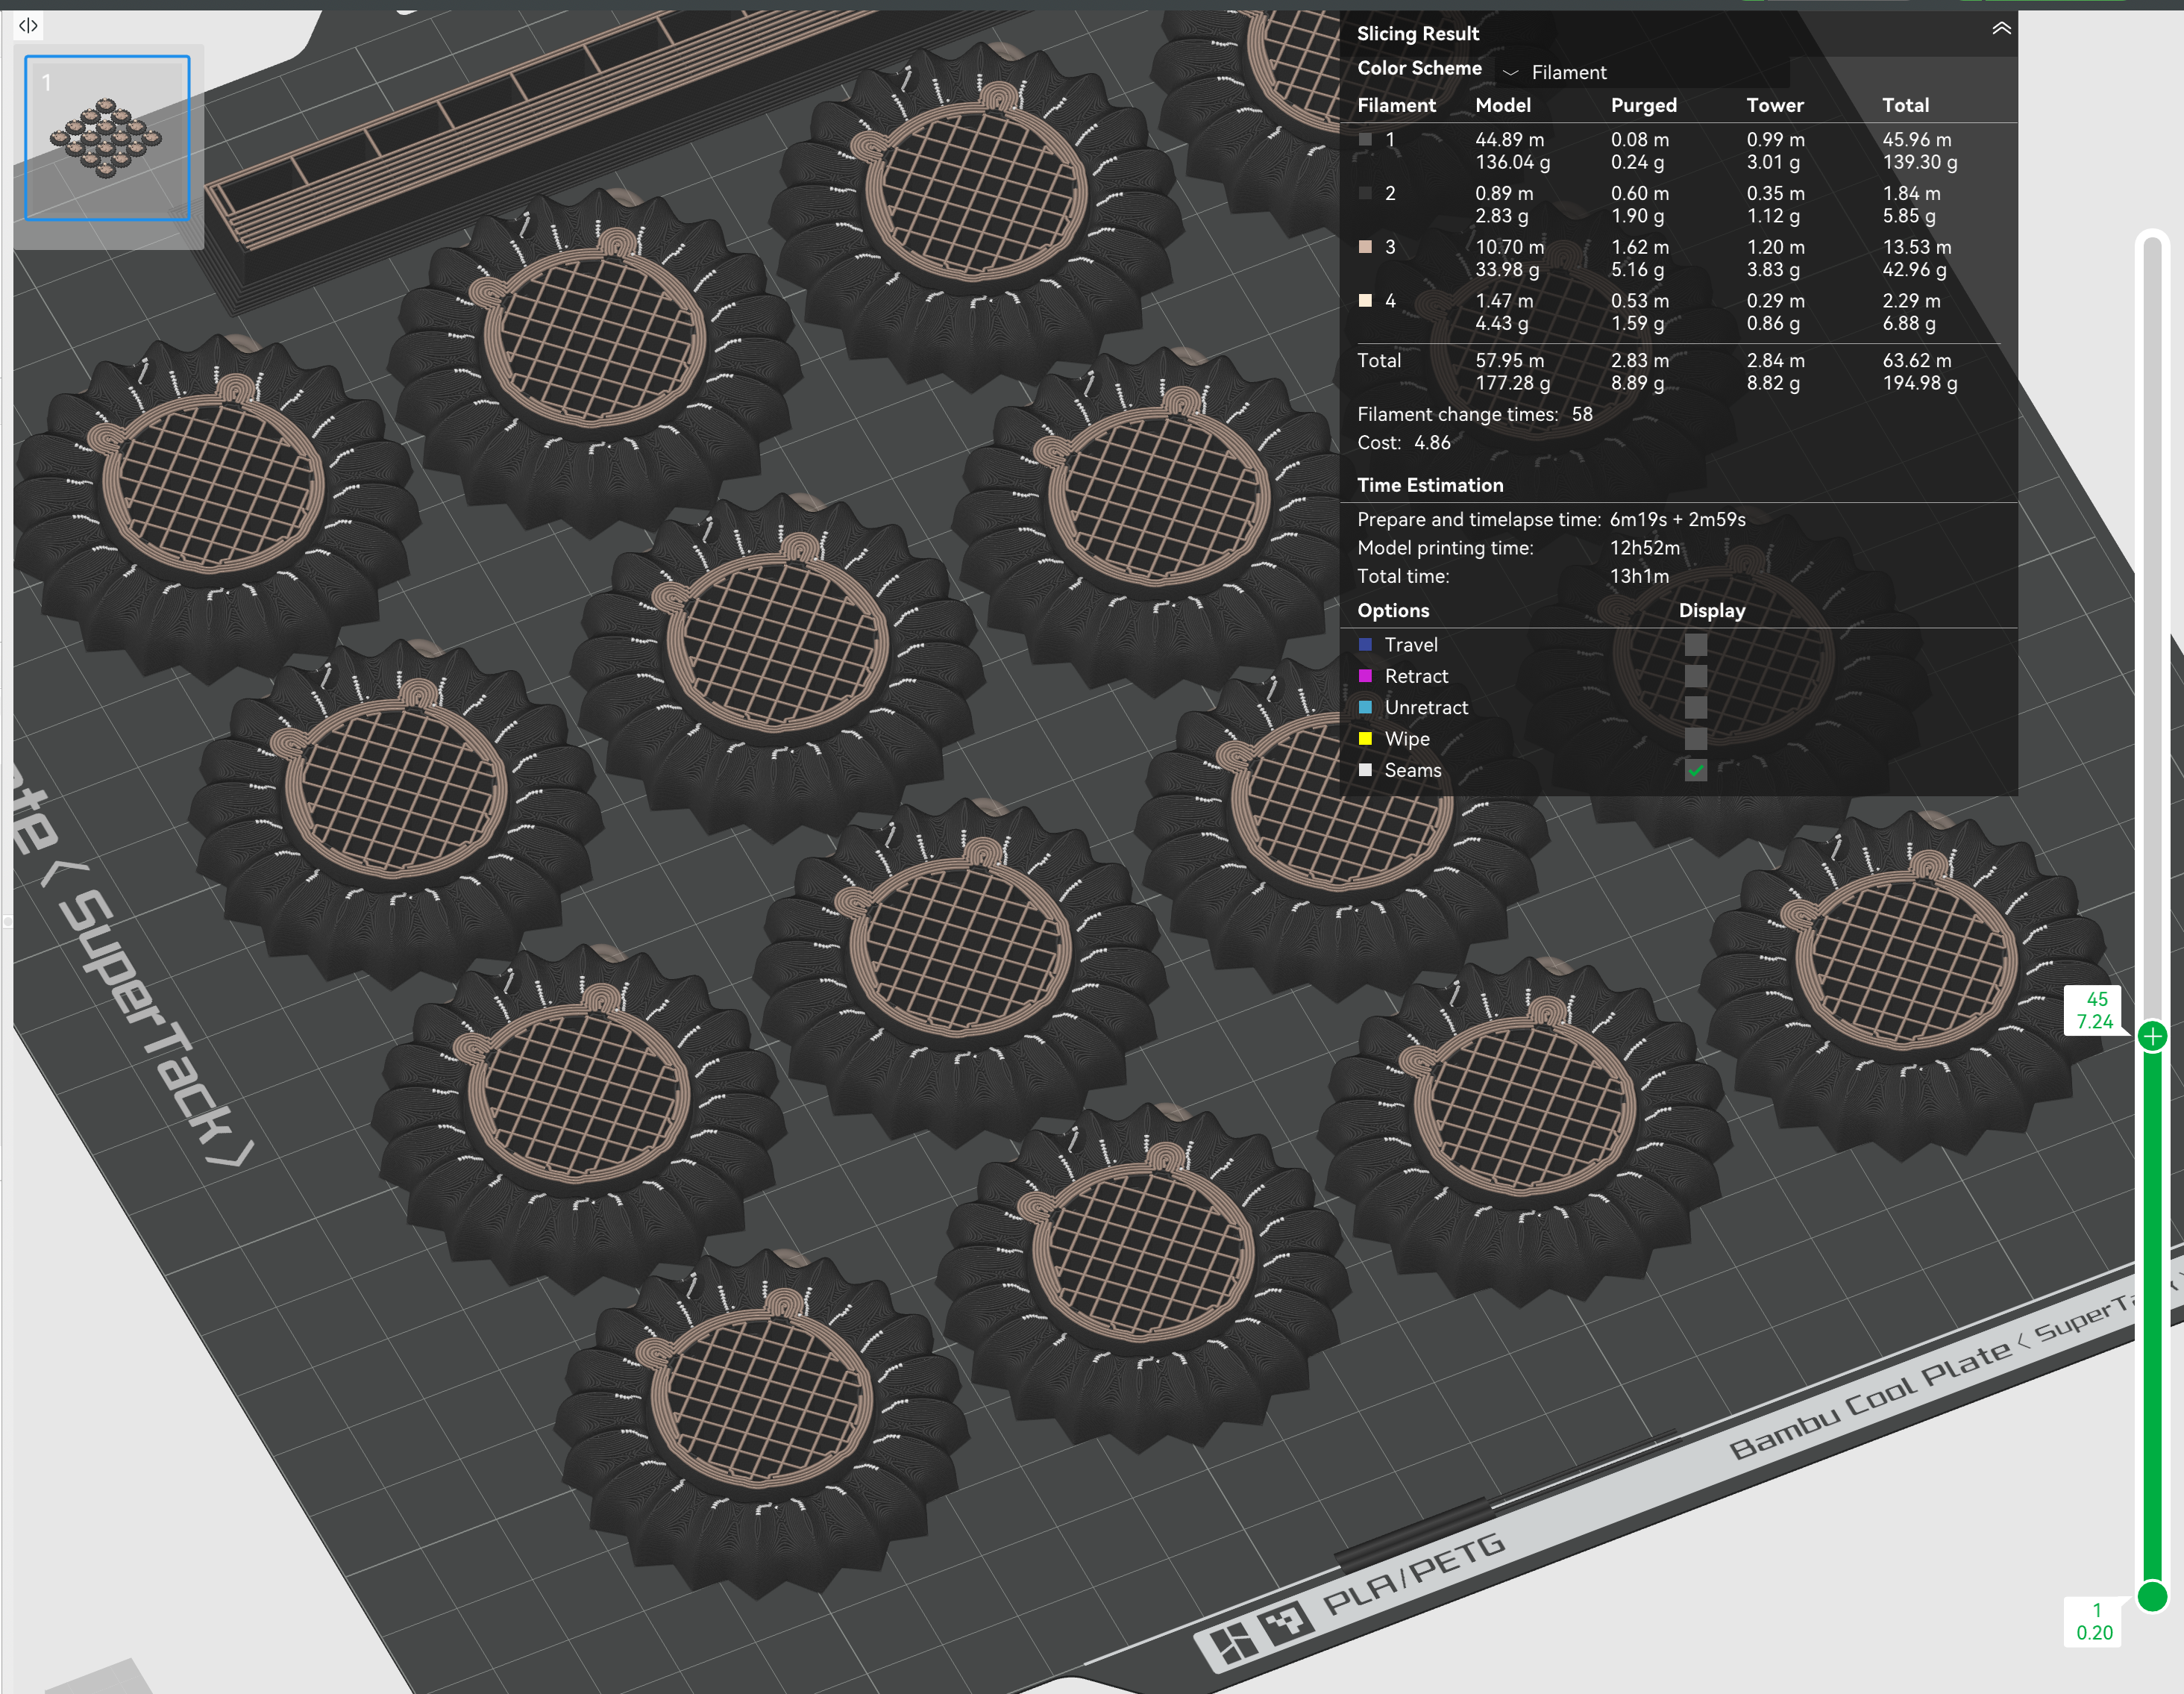This screenshot has width=2184, height=1694.
Task: Click the Travel color swatch
Action: pyautogui.click(x=1365, y=644)
